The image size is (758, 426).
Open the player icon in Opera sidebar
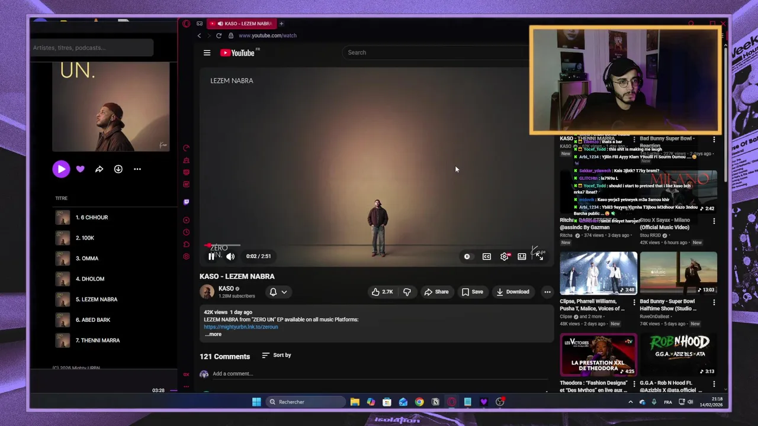pyautogui.click(x=186, y=220)
